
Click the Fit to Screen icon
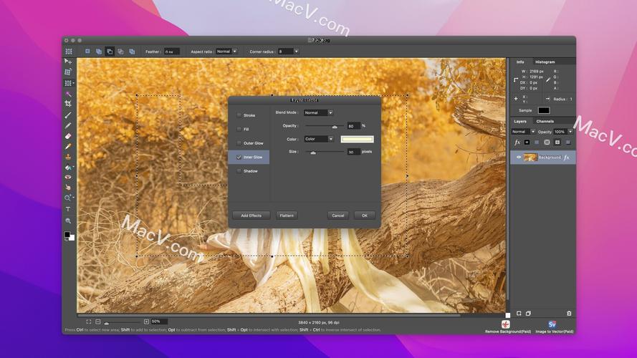pos(89,321)
